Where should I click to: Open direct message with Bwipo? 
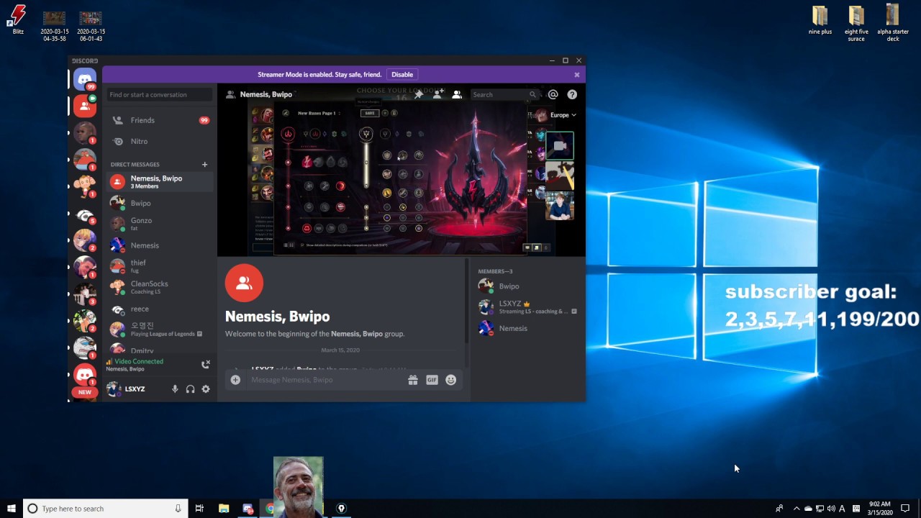(x=160, y=203)
